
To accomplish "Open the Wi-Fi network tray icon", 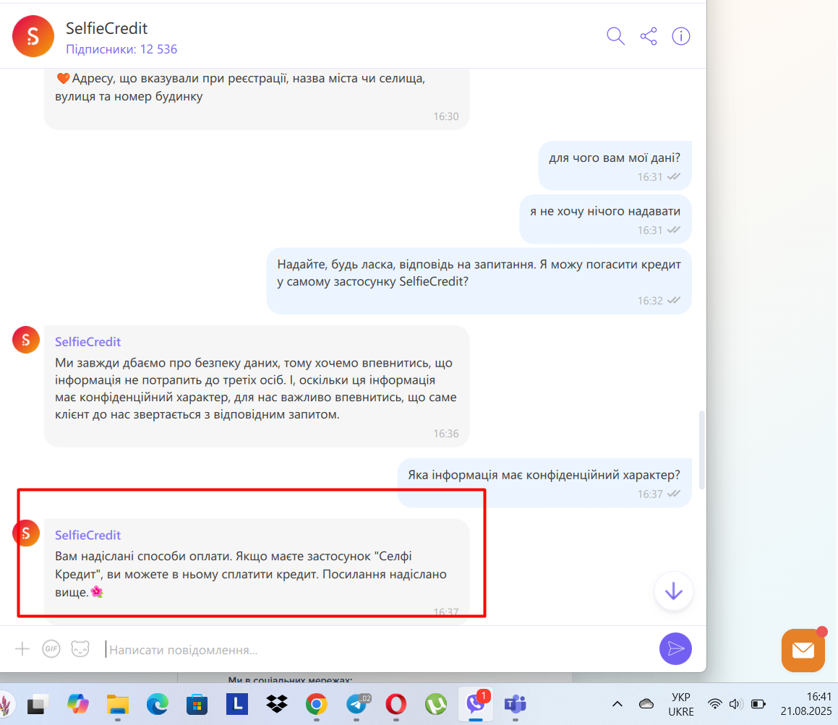I will (714, 703).
